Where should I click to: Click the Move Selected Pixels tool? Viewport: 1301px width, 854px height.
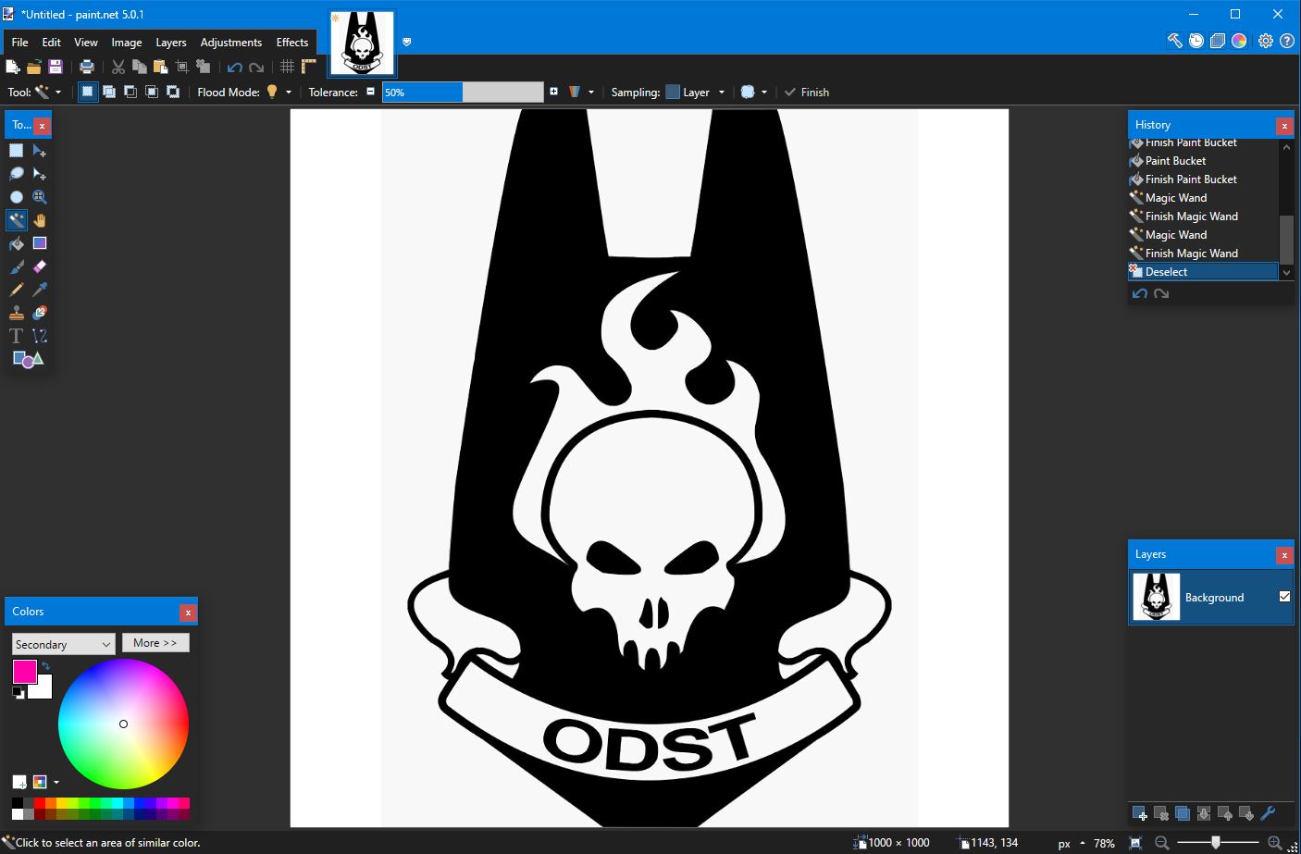coord(40,151)
